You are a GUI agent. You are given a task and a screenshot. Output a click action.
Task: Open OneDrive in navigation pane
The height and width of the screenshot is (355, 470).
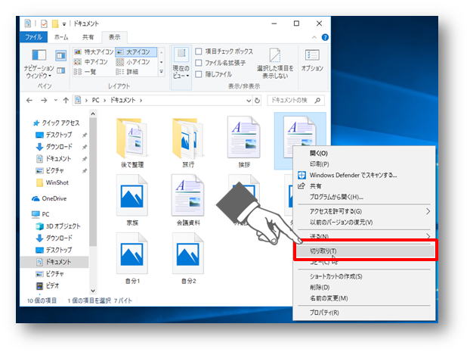click(49, 198)
